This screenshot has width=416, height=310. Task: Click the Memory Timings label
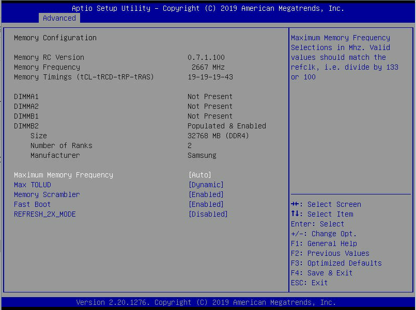click(84, 77)
